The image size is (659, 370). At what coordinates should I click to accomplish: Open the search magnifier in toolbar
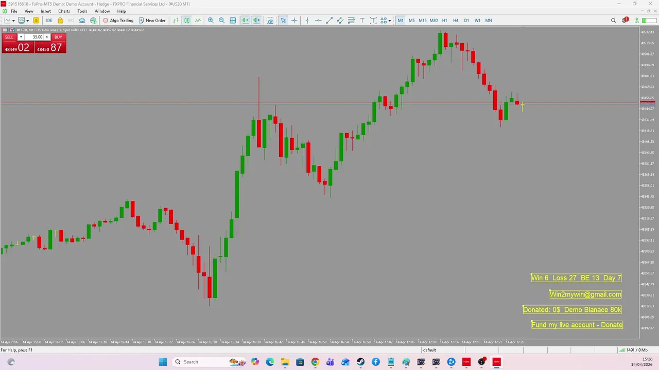[613, 21]
